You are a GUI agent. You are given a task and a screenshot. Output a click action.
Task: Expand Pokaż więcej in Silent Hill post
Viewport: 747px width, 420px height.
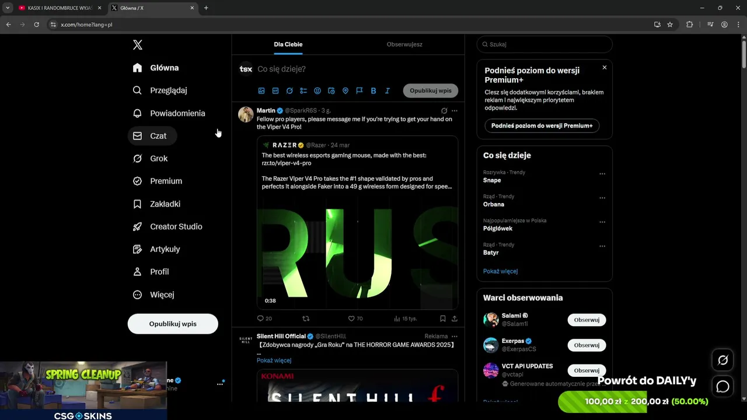point(274,360)
